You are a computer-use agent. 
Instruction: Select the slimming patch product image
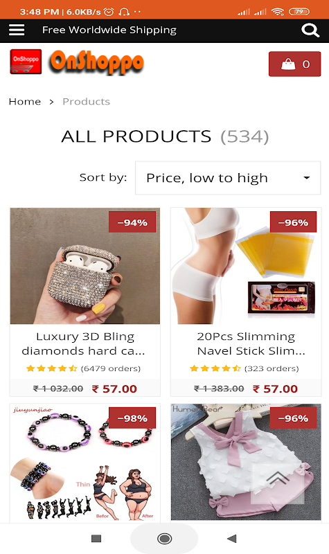(x=247, y=266)
